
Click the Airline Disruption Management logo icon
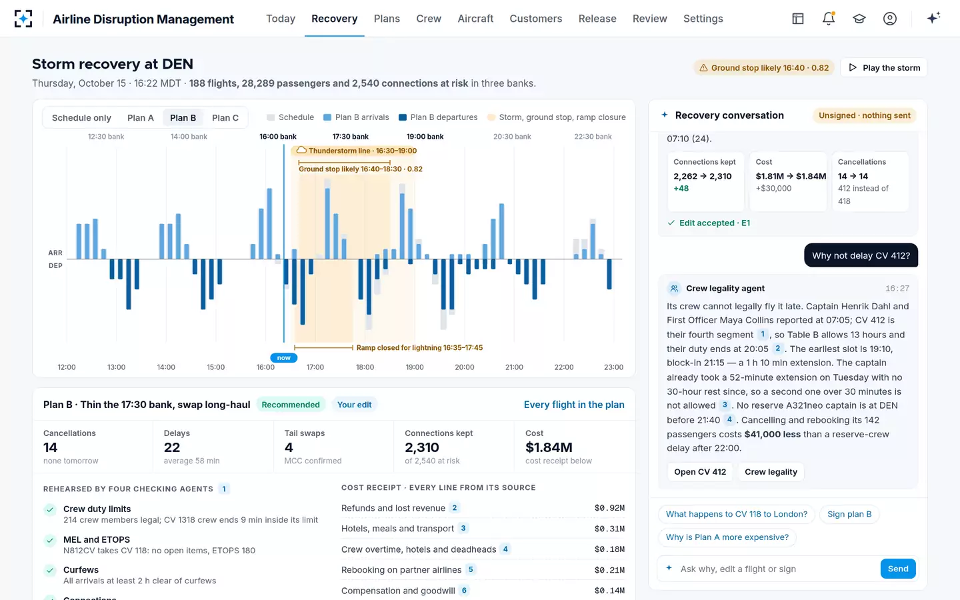(23, 19)
